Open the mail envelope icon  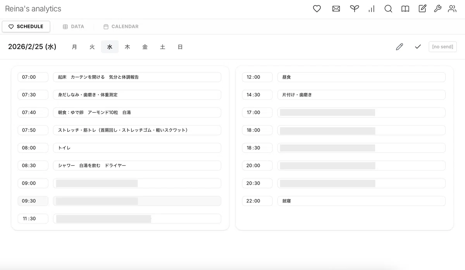coord(336,9)
